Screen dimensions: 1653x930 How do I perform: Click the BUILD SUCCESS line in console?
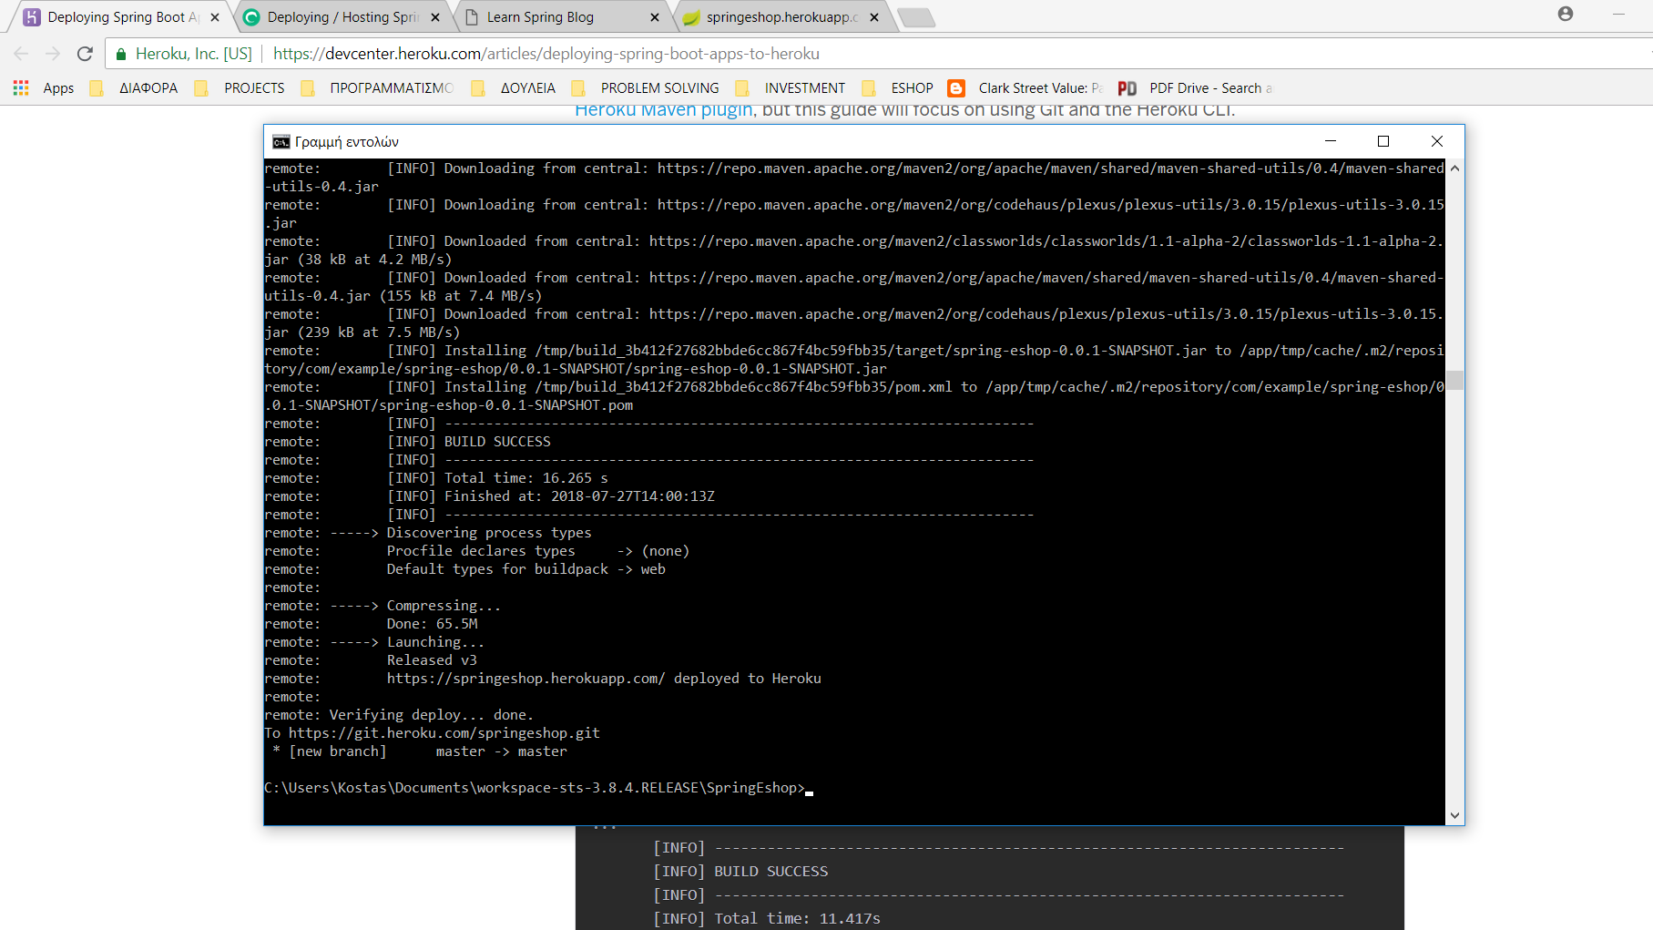(x=497, y=442)
